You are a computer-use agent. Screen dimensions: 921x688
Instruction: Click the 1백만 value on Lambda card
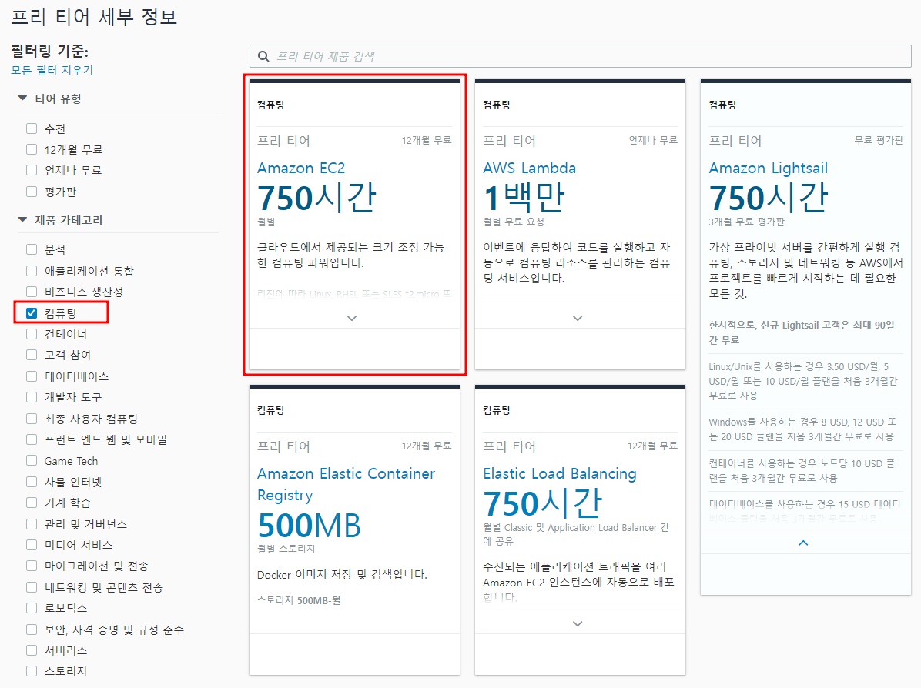[x=524, y=198]
